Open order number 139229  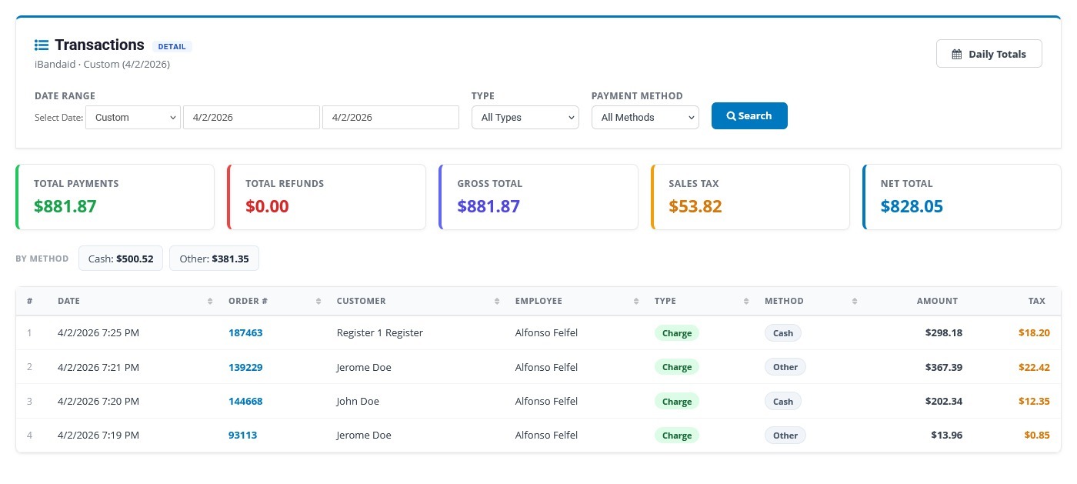click(245, 367)
